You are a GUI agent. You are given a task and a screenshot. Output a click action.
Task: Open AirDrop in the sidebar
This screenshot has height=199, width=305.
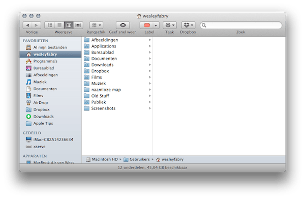pyautogui.click(x=50, y=103)
